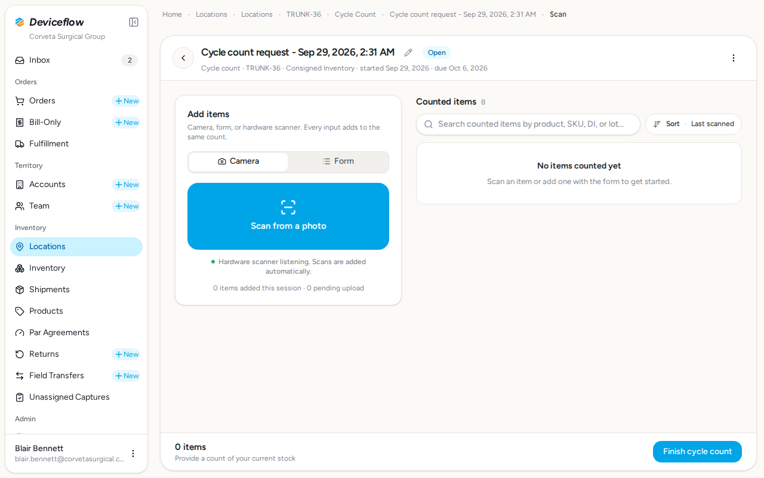
Task: Open Unassigned Captures in the sidebar
Action: 76,397
